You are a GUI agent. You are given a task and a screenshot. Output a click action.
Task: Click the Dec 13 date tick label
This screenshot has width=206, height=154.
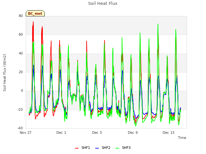(x=168, y=133)
